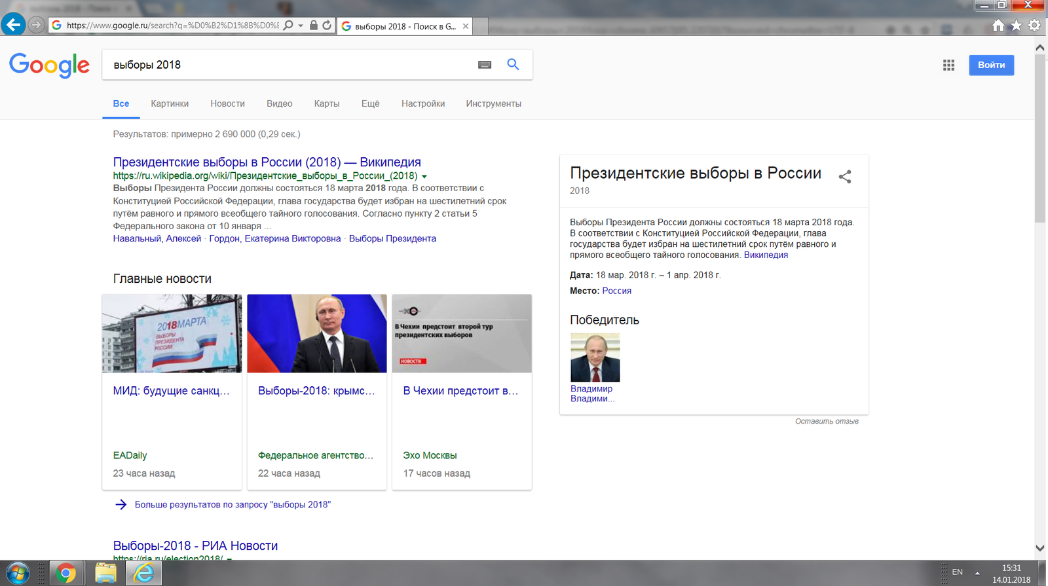Click the Войти button
1048x586 pixels.
pyautogui.click(x=991, y=65)
